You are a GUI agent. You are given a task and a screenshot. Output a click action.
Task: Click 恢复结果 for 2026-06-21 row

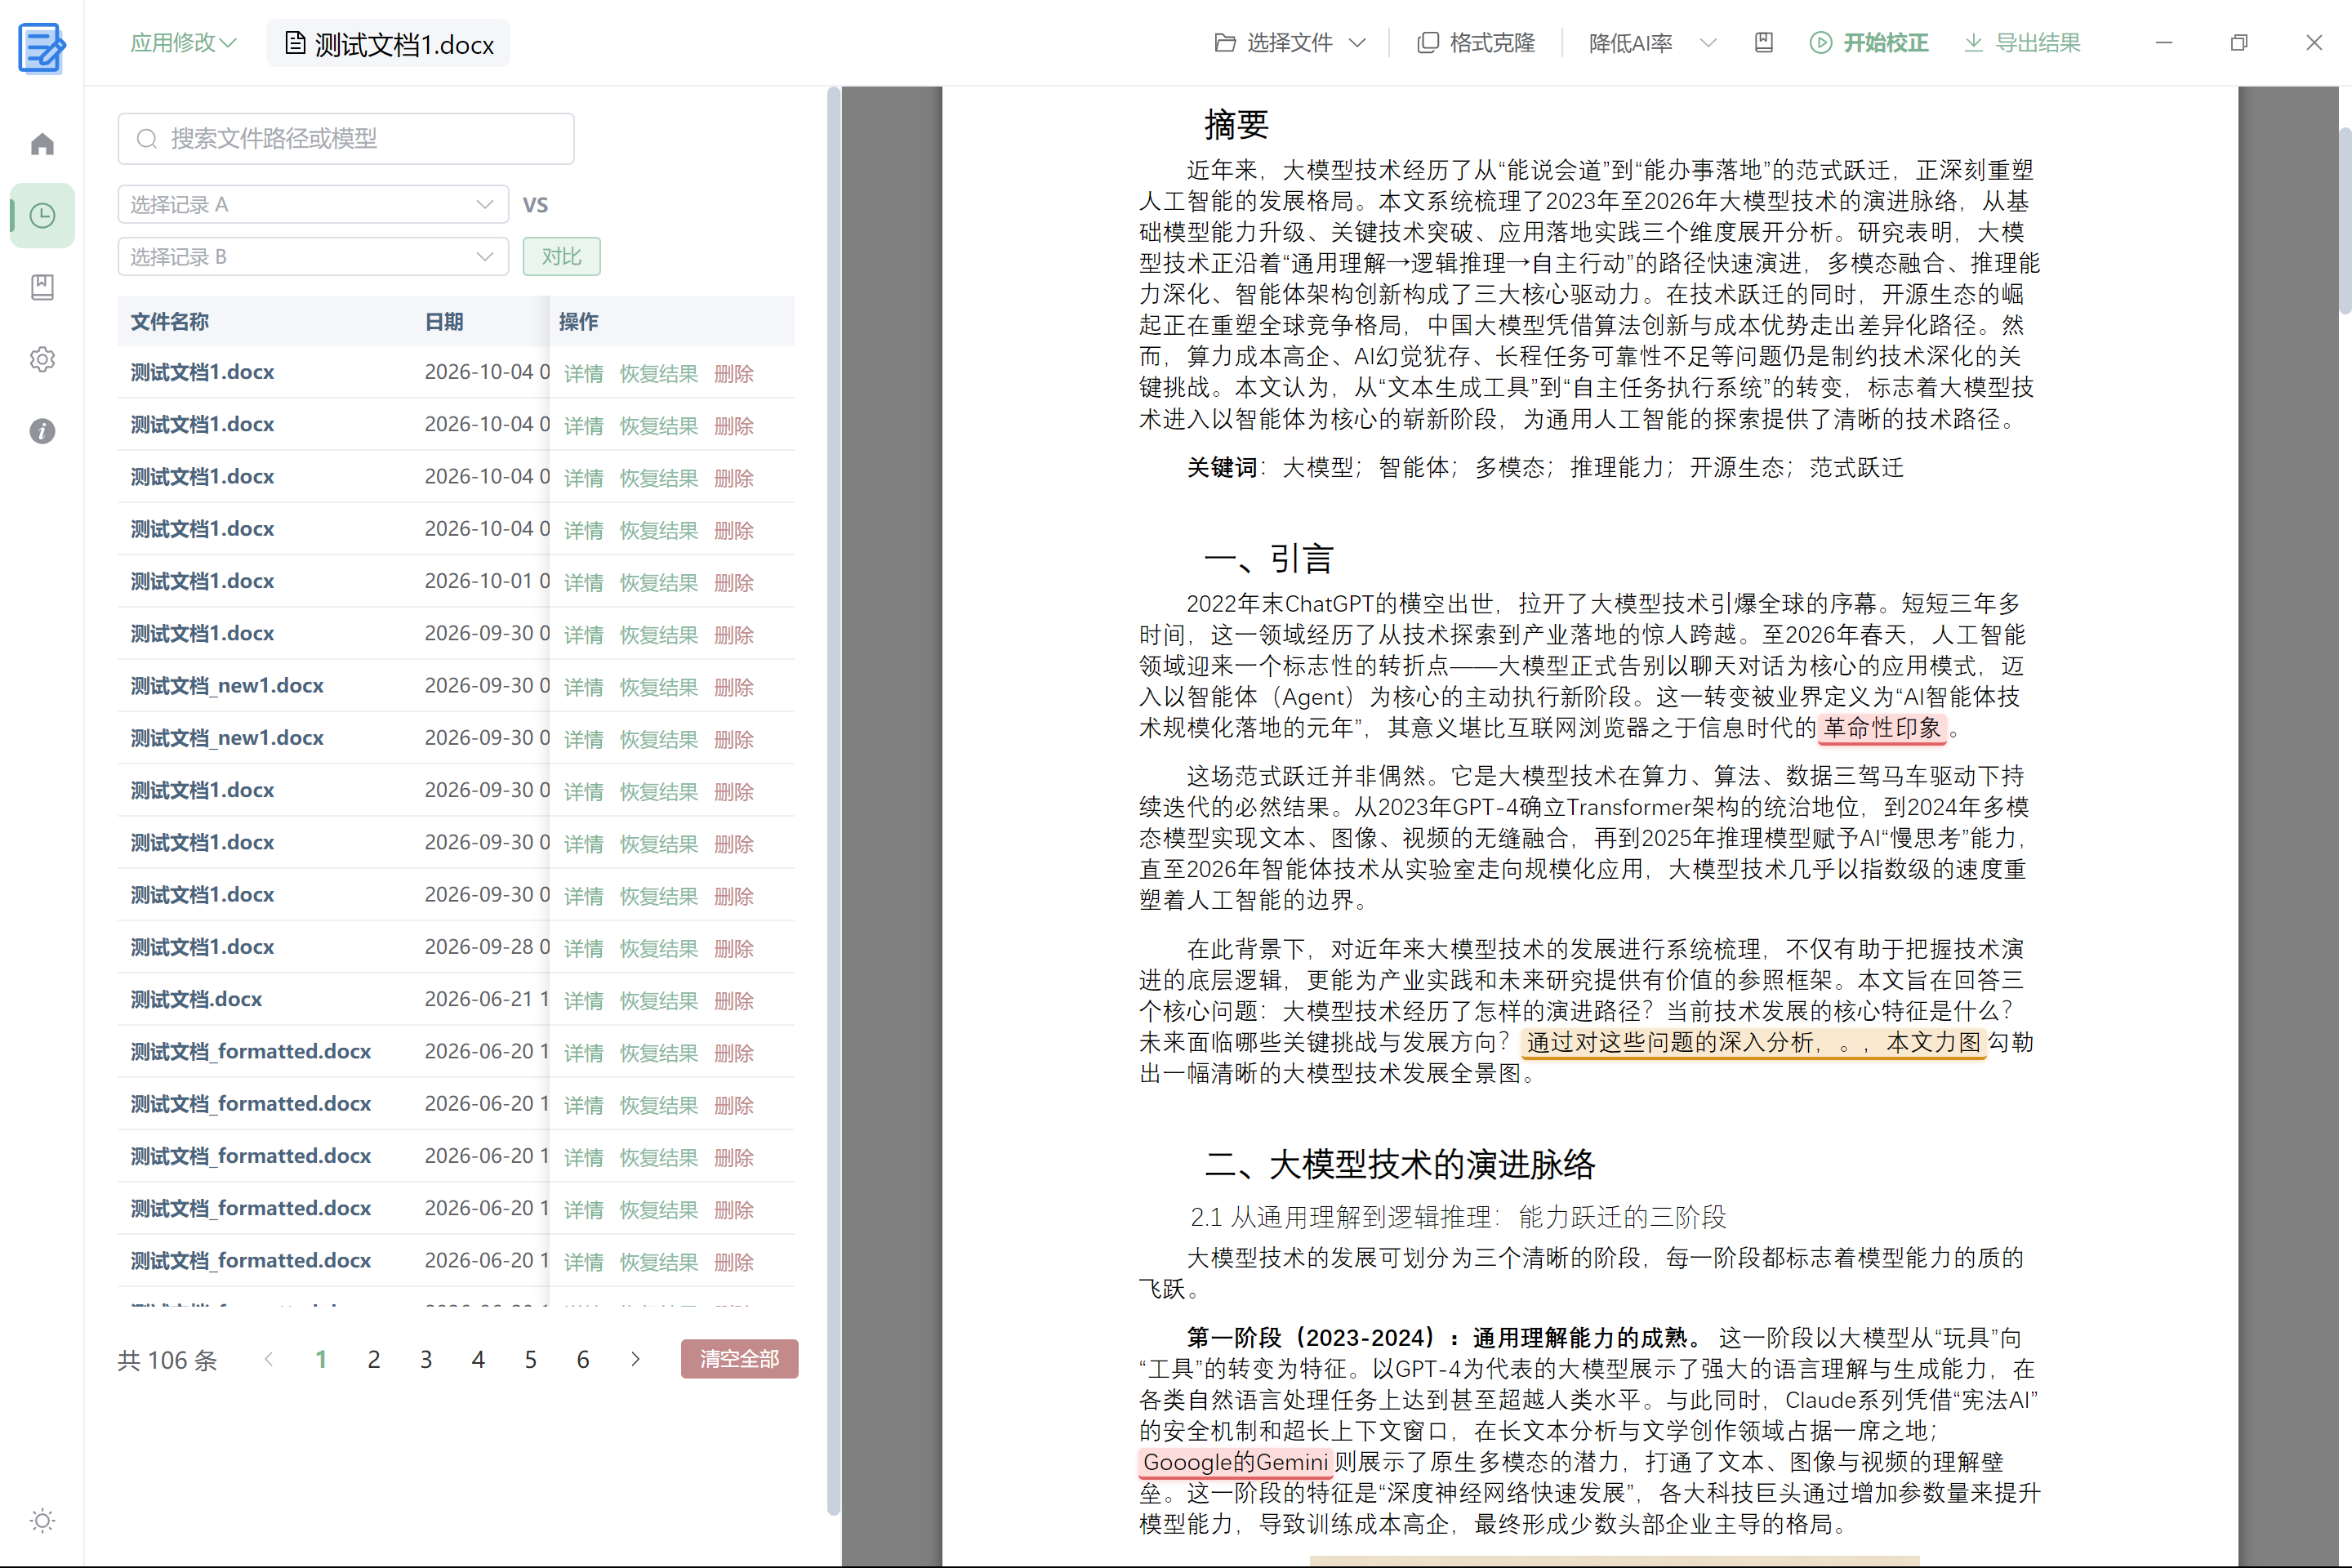[x=658, y=1001]
